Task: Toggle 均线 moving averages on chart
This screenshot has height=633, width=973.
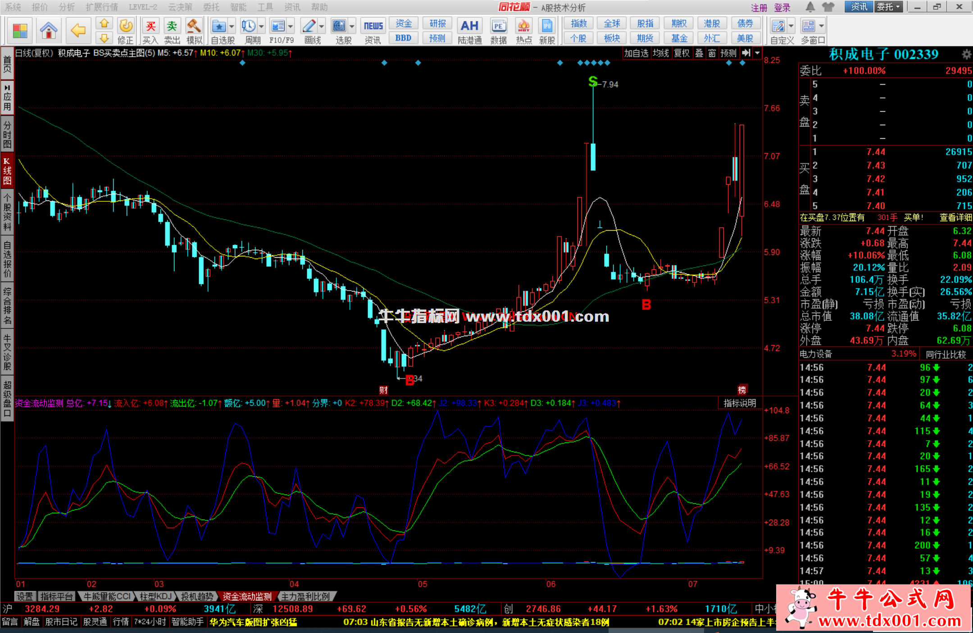Action: (x=661, y=53)
